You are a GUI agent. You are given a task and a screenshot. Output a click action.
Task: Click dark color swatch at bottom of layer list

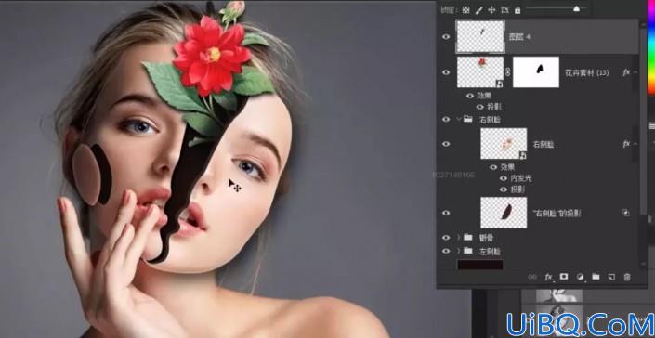click(481, 265)
